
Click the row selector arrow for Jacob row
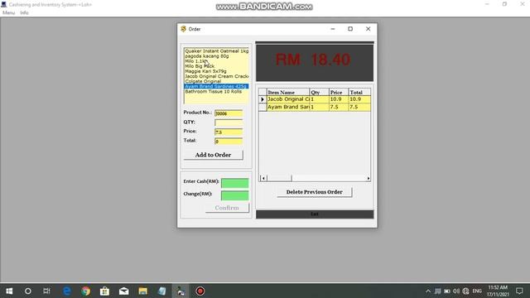click(263, 99)
